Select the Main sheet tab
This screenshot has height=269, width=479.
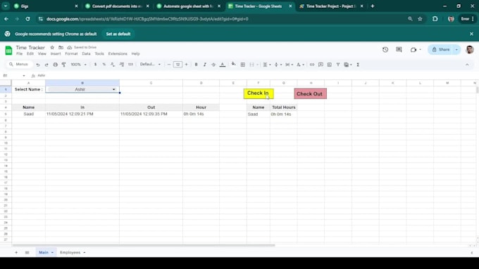tap(46, 252)
